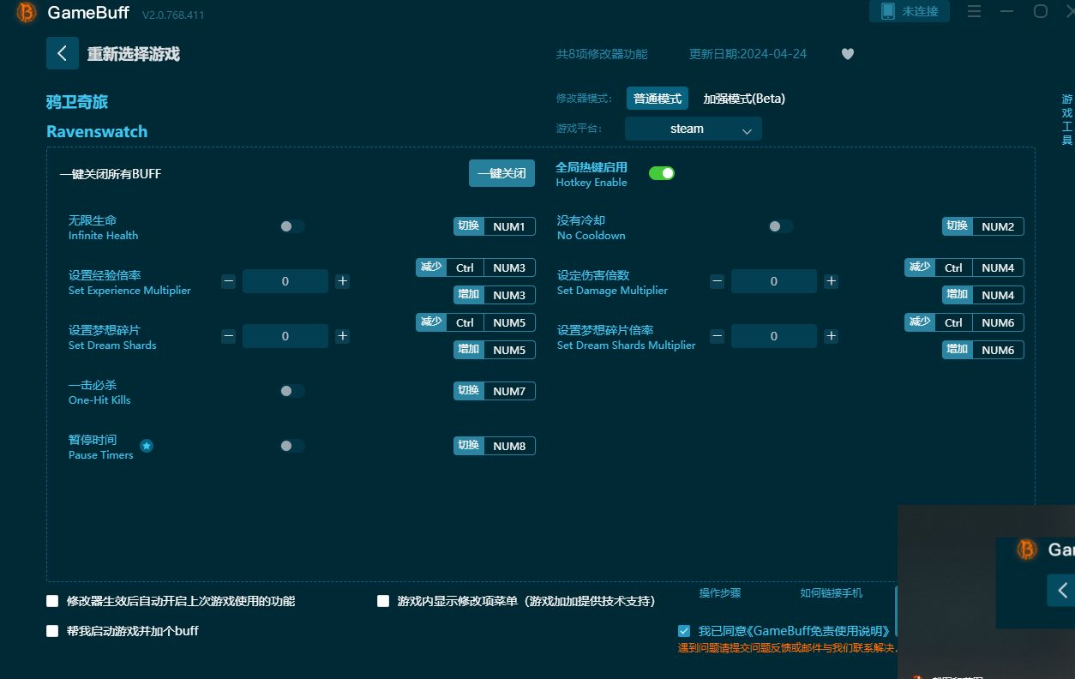Click the 增加 NUM6 hotkey button
Screen dimensions: 1075x679
click(x=983, y=350)
